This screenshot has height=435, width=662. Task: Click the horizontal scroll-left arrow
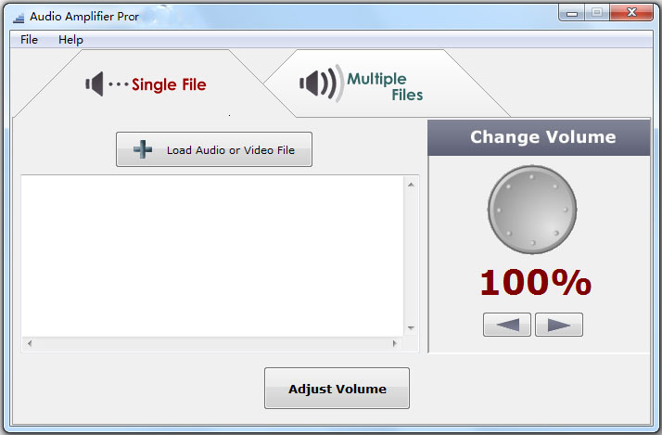[30, 343]
